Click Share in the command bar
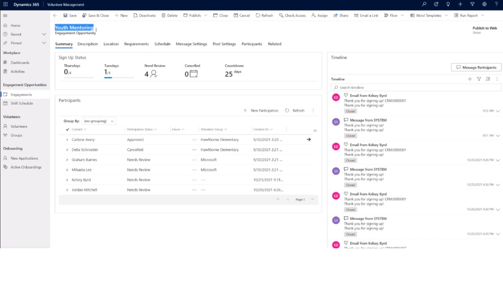 (x=341, y=15)
